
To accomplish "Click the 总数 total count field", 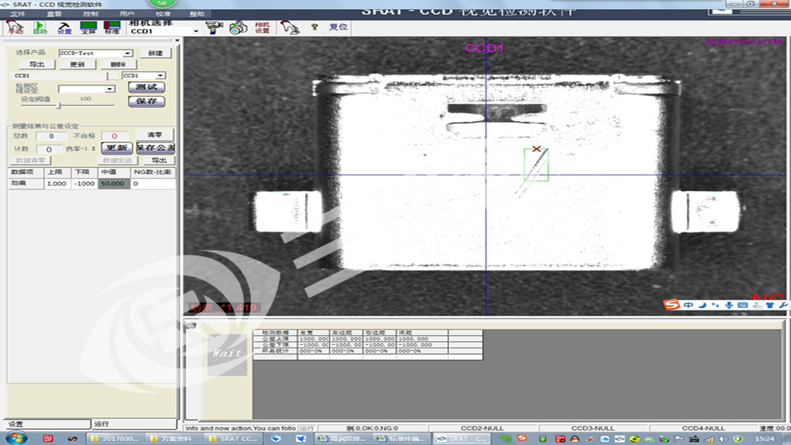I will [x=51, y=136].
